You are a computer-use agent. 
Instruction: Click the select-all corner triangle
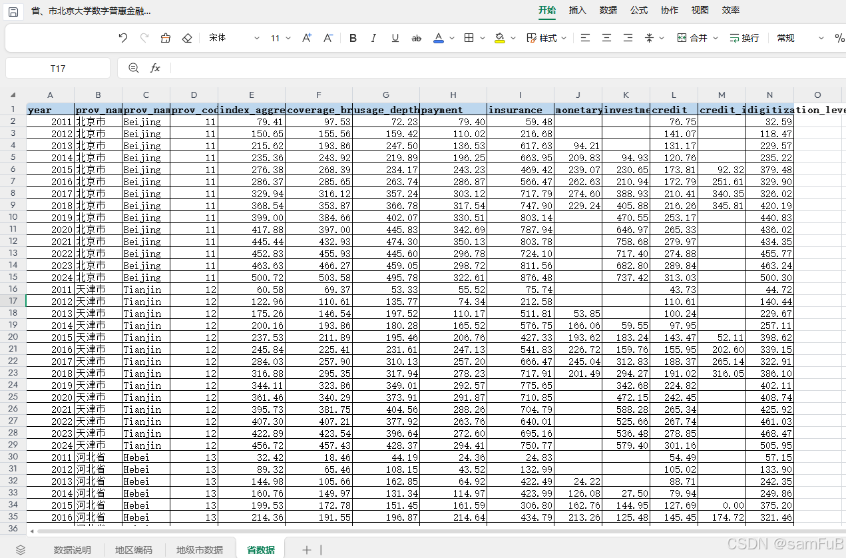tap(13, 95)
